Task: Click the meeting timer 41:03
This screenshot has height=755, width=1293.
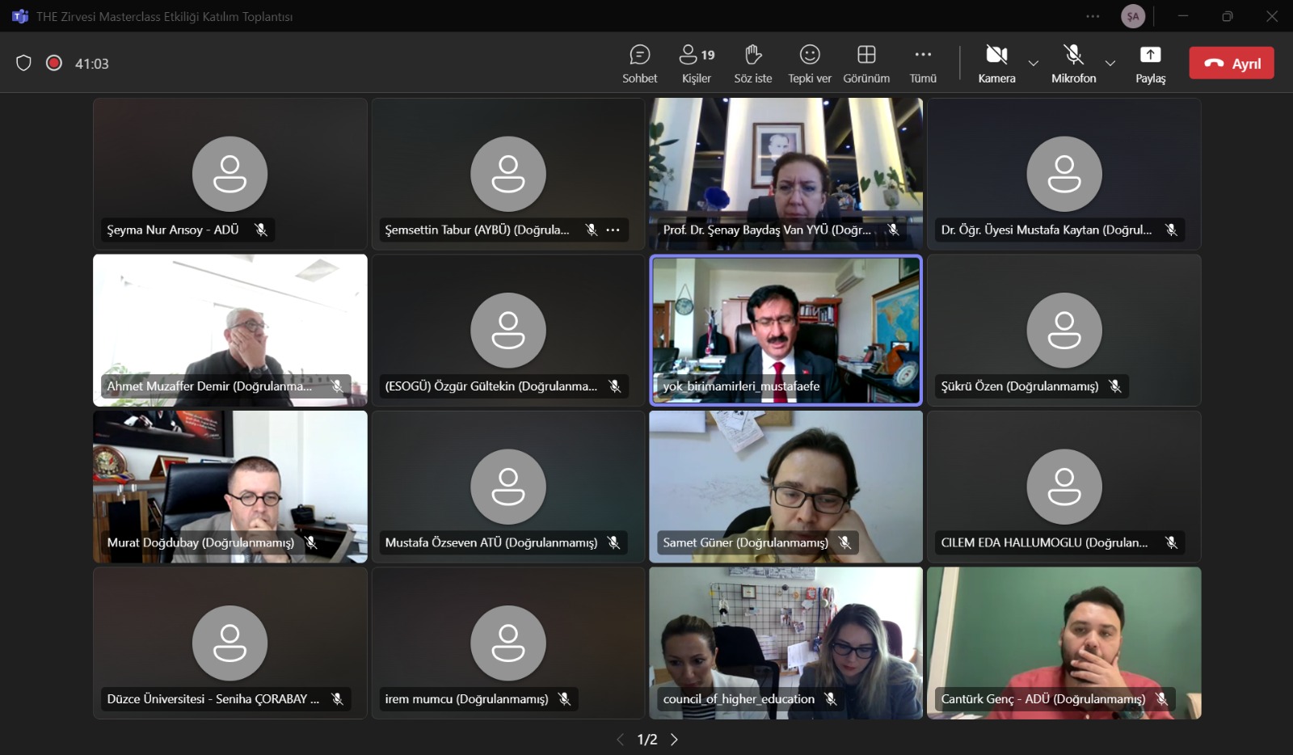Action: 91,64
